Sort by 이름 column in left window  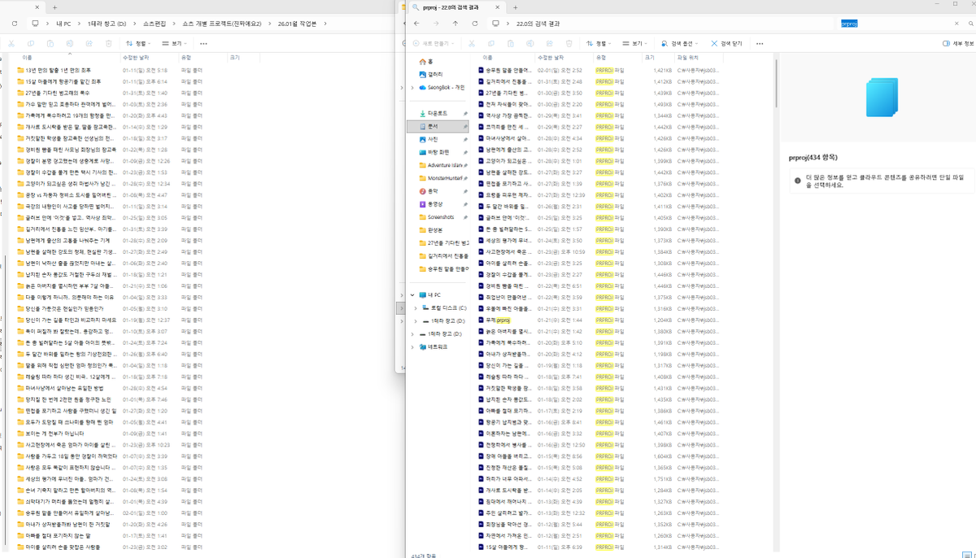pos(28,58)
